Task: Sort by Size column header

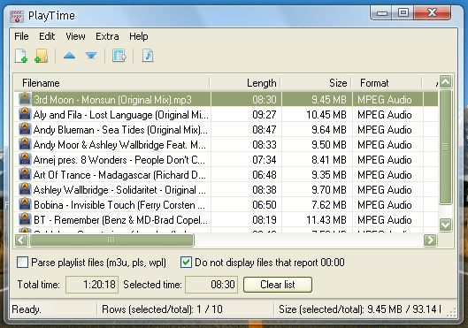Action: coord(317,83)
